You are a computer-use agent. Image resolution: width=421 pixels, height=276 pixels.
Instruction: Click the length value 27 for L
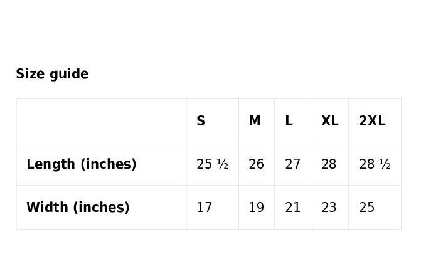pyautogui.click(x=292, y=164)
